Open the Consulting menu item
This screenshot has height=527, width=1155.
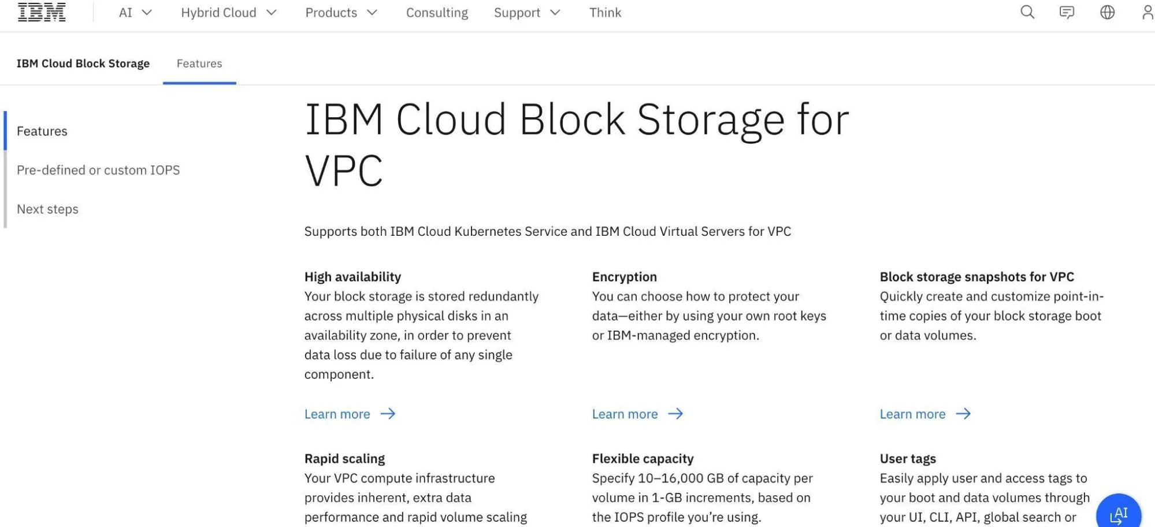pyautogui.click(x=437, y=13)
